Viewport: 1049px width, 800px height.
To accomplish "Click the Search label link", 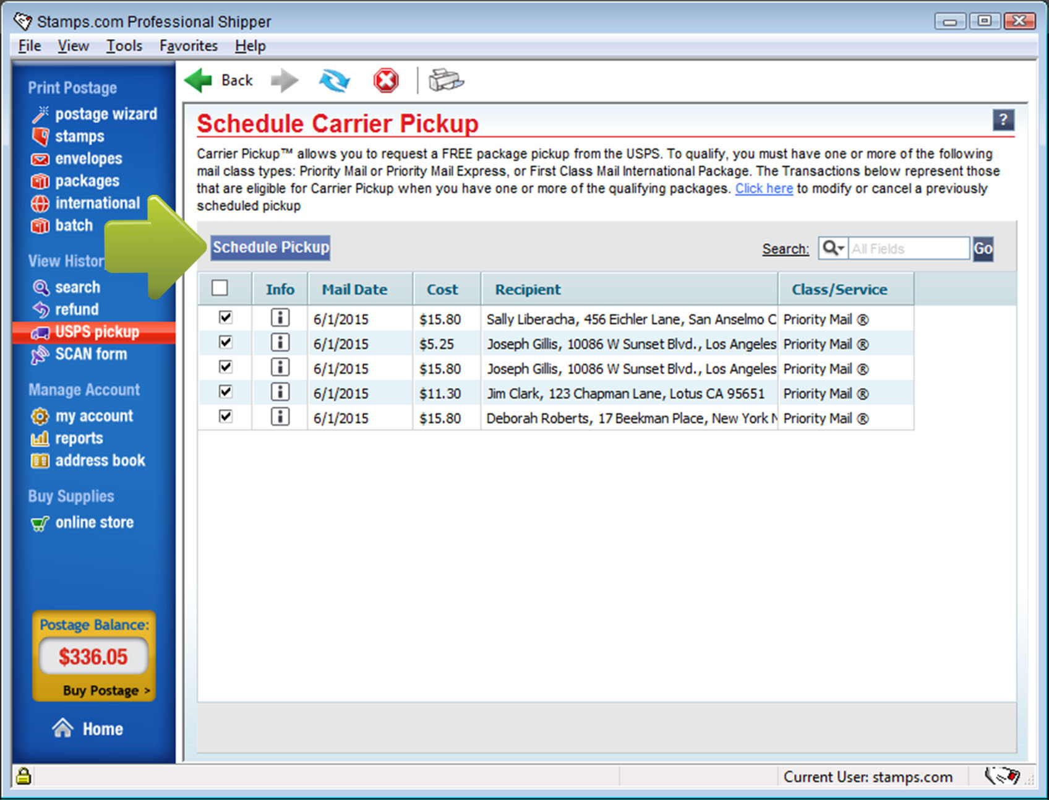I will tap(786, 249).
